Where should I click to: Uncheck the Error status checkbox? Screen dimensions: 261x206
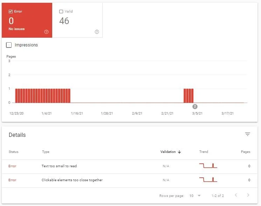pyautogui.click(x=11, y=12)
